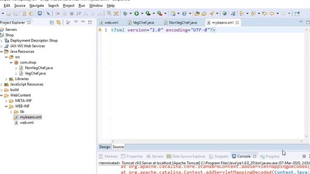Click the Last Edit Location icon
This screenshot has width=310, height=174.
(x=265, y=14)
